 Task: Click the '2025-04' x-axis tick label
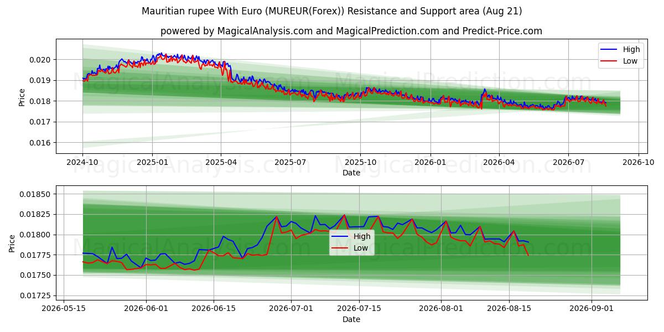(221, 162)
